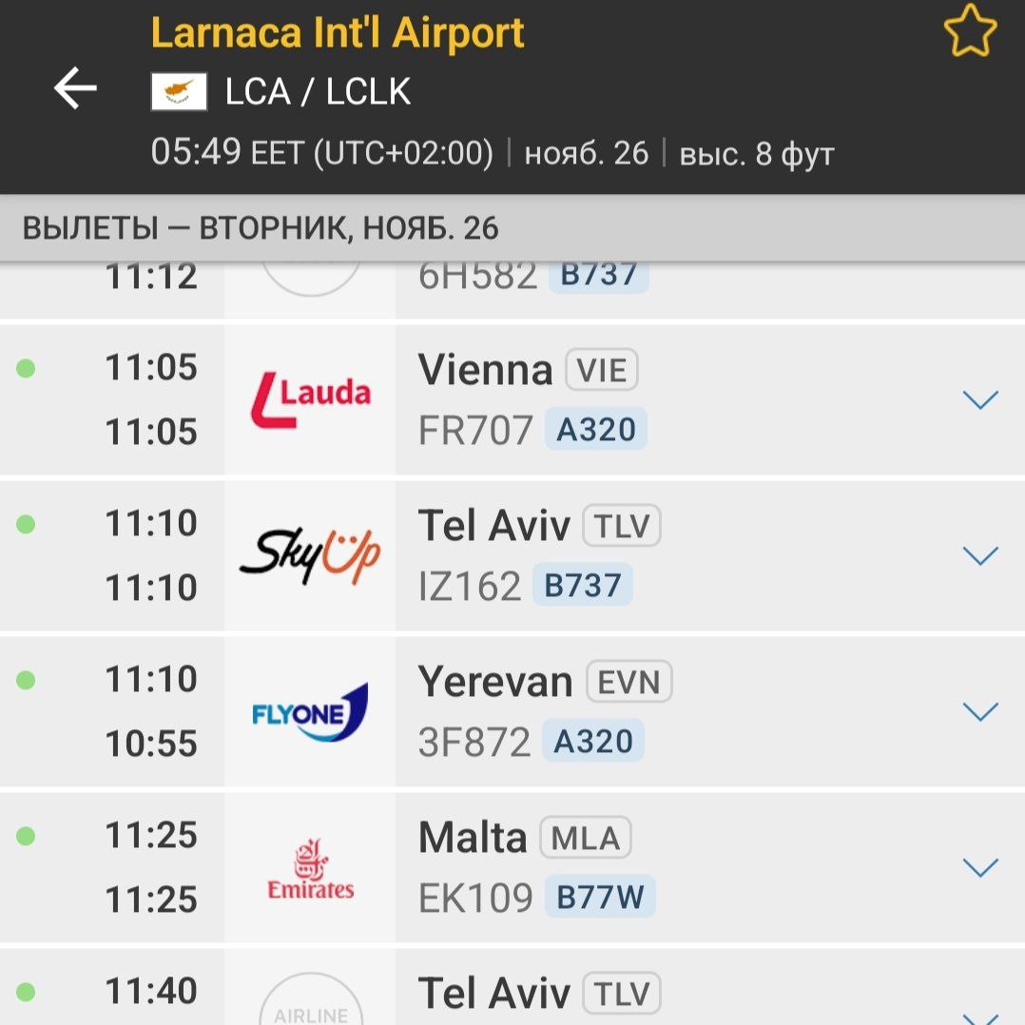
Task: Tap the B77W aircraft type badge
Action: click(600, 899)
